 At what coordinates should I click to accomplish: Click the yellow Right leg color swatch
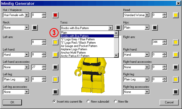(176, 79)
